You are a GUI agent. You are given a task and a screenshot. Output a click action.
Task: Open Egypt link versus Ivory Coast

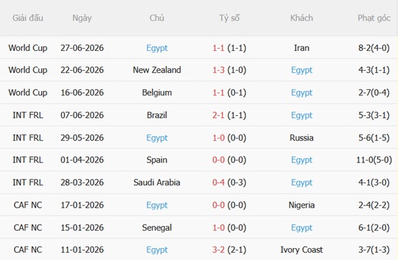coord(157,250)
